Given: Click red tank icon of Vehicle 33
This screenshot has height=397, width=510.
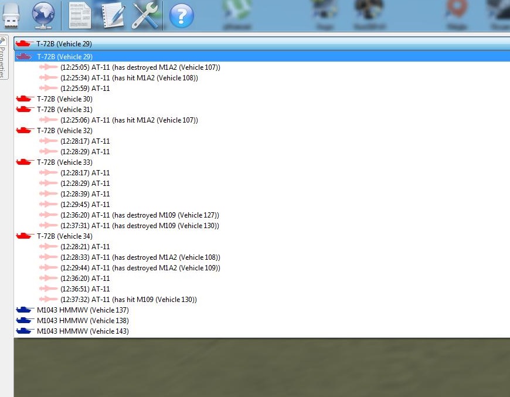Looking at the screenshot, I should (25, 162).
